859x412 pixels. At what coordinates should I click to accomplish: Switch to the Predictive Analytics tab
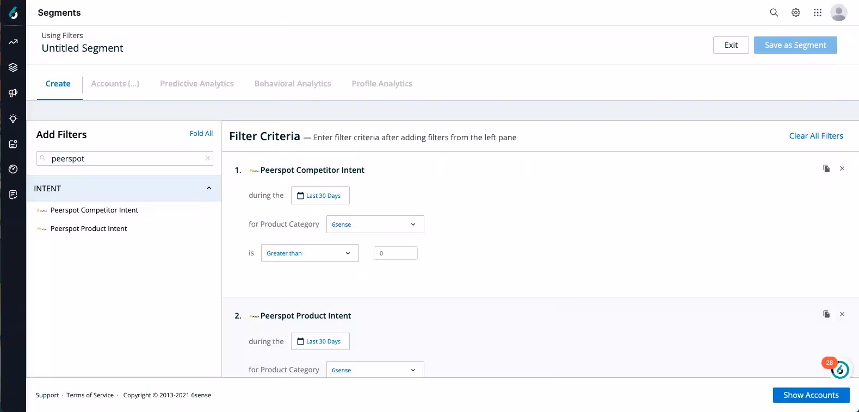point(196,84)
